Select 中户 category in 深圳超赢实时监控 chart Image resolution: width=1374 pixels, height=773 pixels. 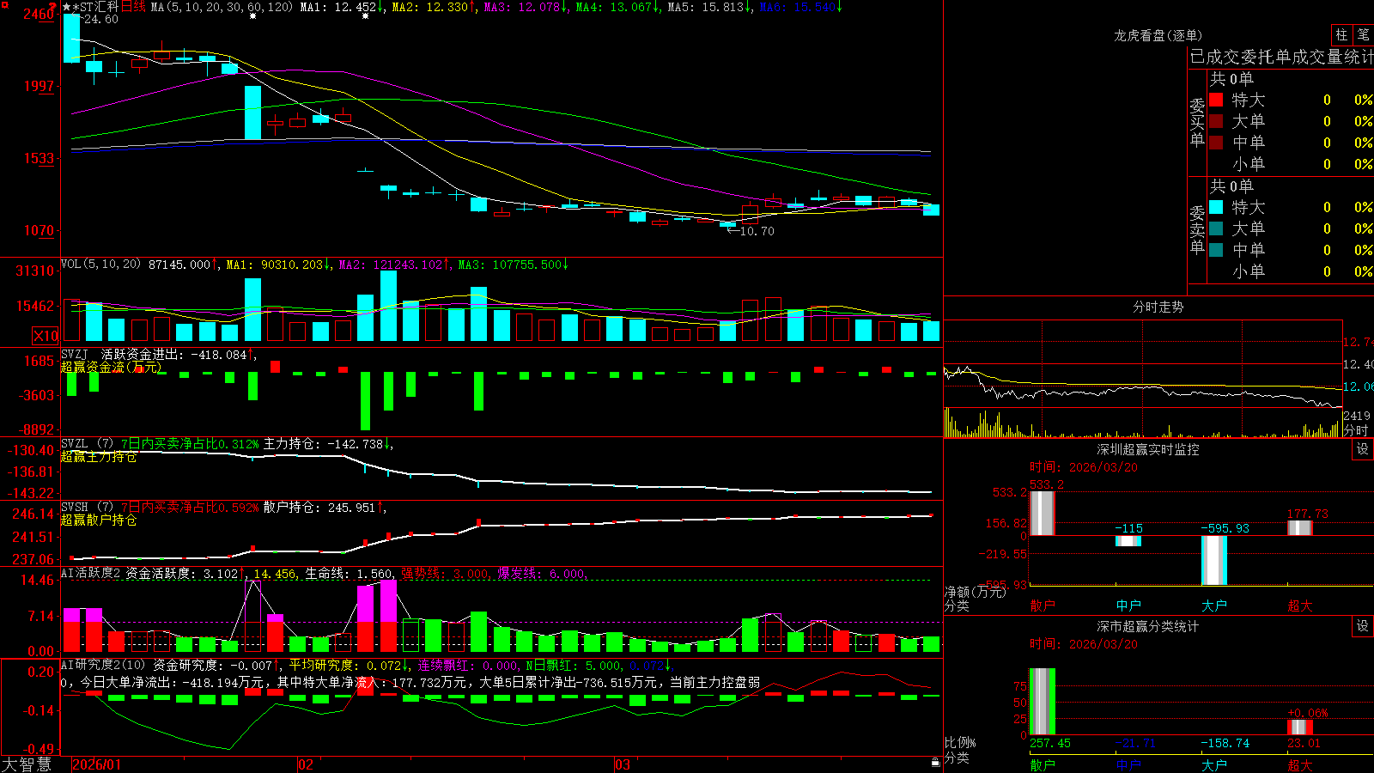(x=1128, y=606)
